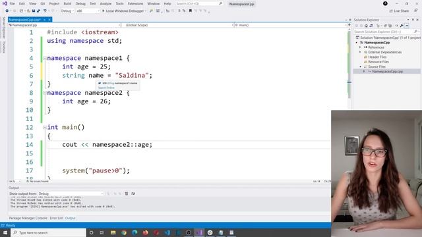Close the NamespacesCpp.cpp editor tab

[49, 20]
